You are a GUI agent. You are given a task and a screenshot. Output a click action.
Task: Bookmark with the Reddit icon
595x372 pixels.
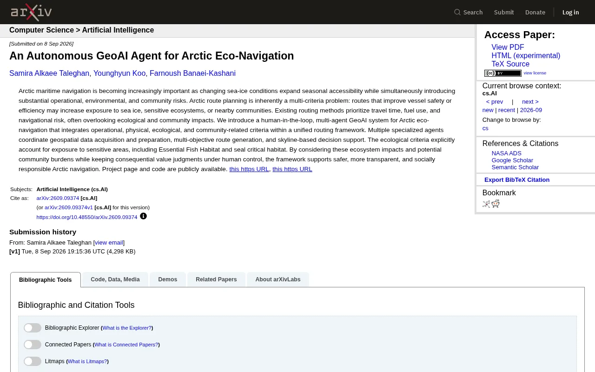pyautogui.click(x=496, y=204)
